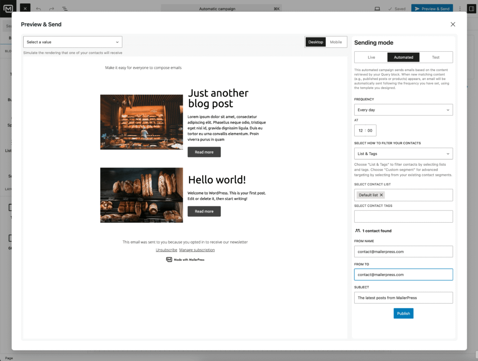Viewport: 478px width, 361px height.
Task: Open the Every day frequency dropdown
Action: click(403, 109)
